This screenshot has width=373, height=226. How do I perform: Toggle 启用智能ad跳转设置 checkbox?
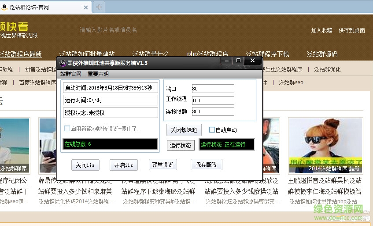(67, 129)
